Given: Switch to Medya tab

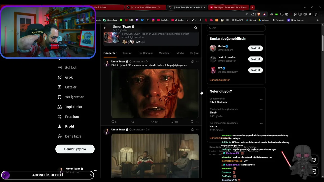Looking at the screenshot, I should click(180, 53).
